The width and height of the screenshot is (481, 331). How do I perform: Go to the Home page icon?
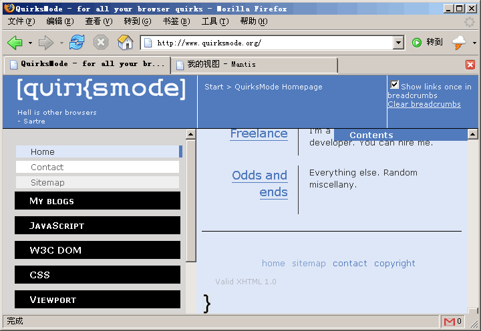click(x=125, y=42)
